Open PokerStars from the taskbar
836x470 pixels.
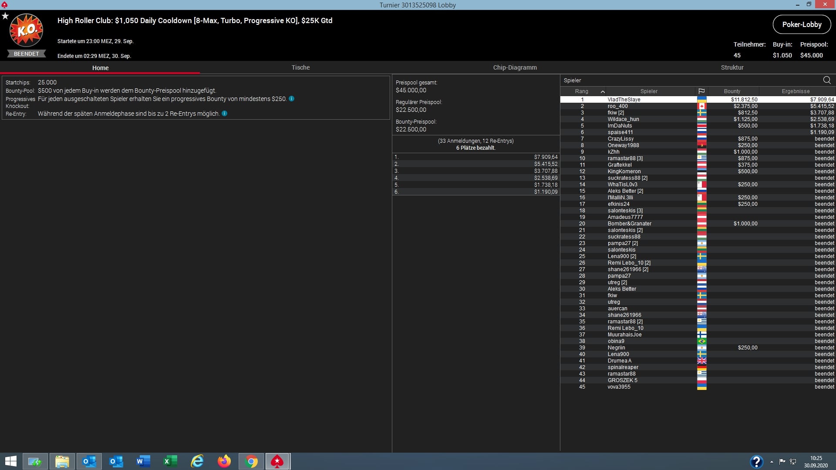pyautogui.click(x=277, y=461)
